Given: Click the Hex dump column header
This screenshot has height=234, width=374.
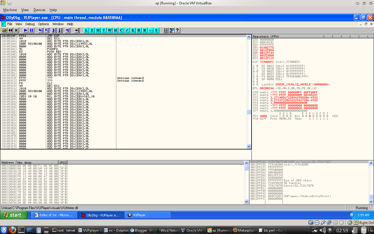Looking at the screenshot, I should [37, 162].
